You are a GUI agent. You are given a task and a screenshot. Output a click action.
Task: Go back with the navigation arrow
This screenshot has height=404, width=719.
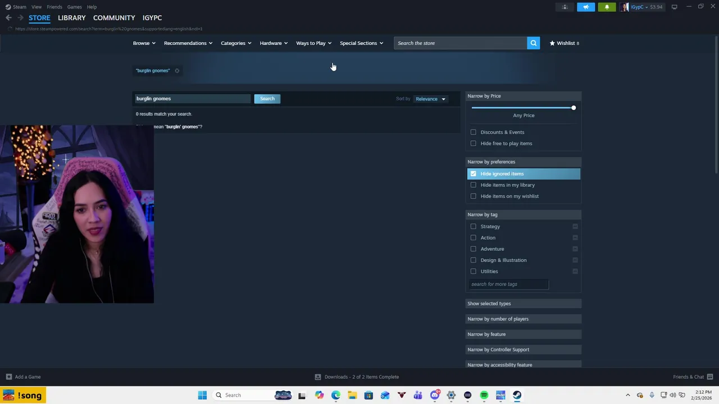8,18
